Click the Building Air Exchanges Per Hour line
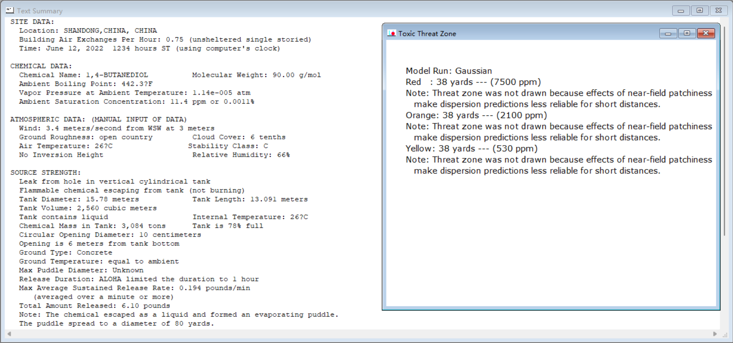The width and height of the screenshot is (733, 343). 165,39
